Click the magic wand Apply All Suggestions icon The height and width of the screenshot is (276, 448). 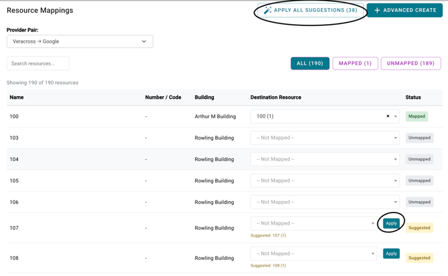tap(267, 11)
